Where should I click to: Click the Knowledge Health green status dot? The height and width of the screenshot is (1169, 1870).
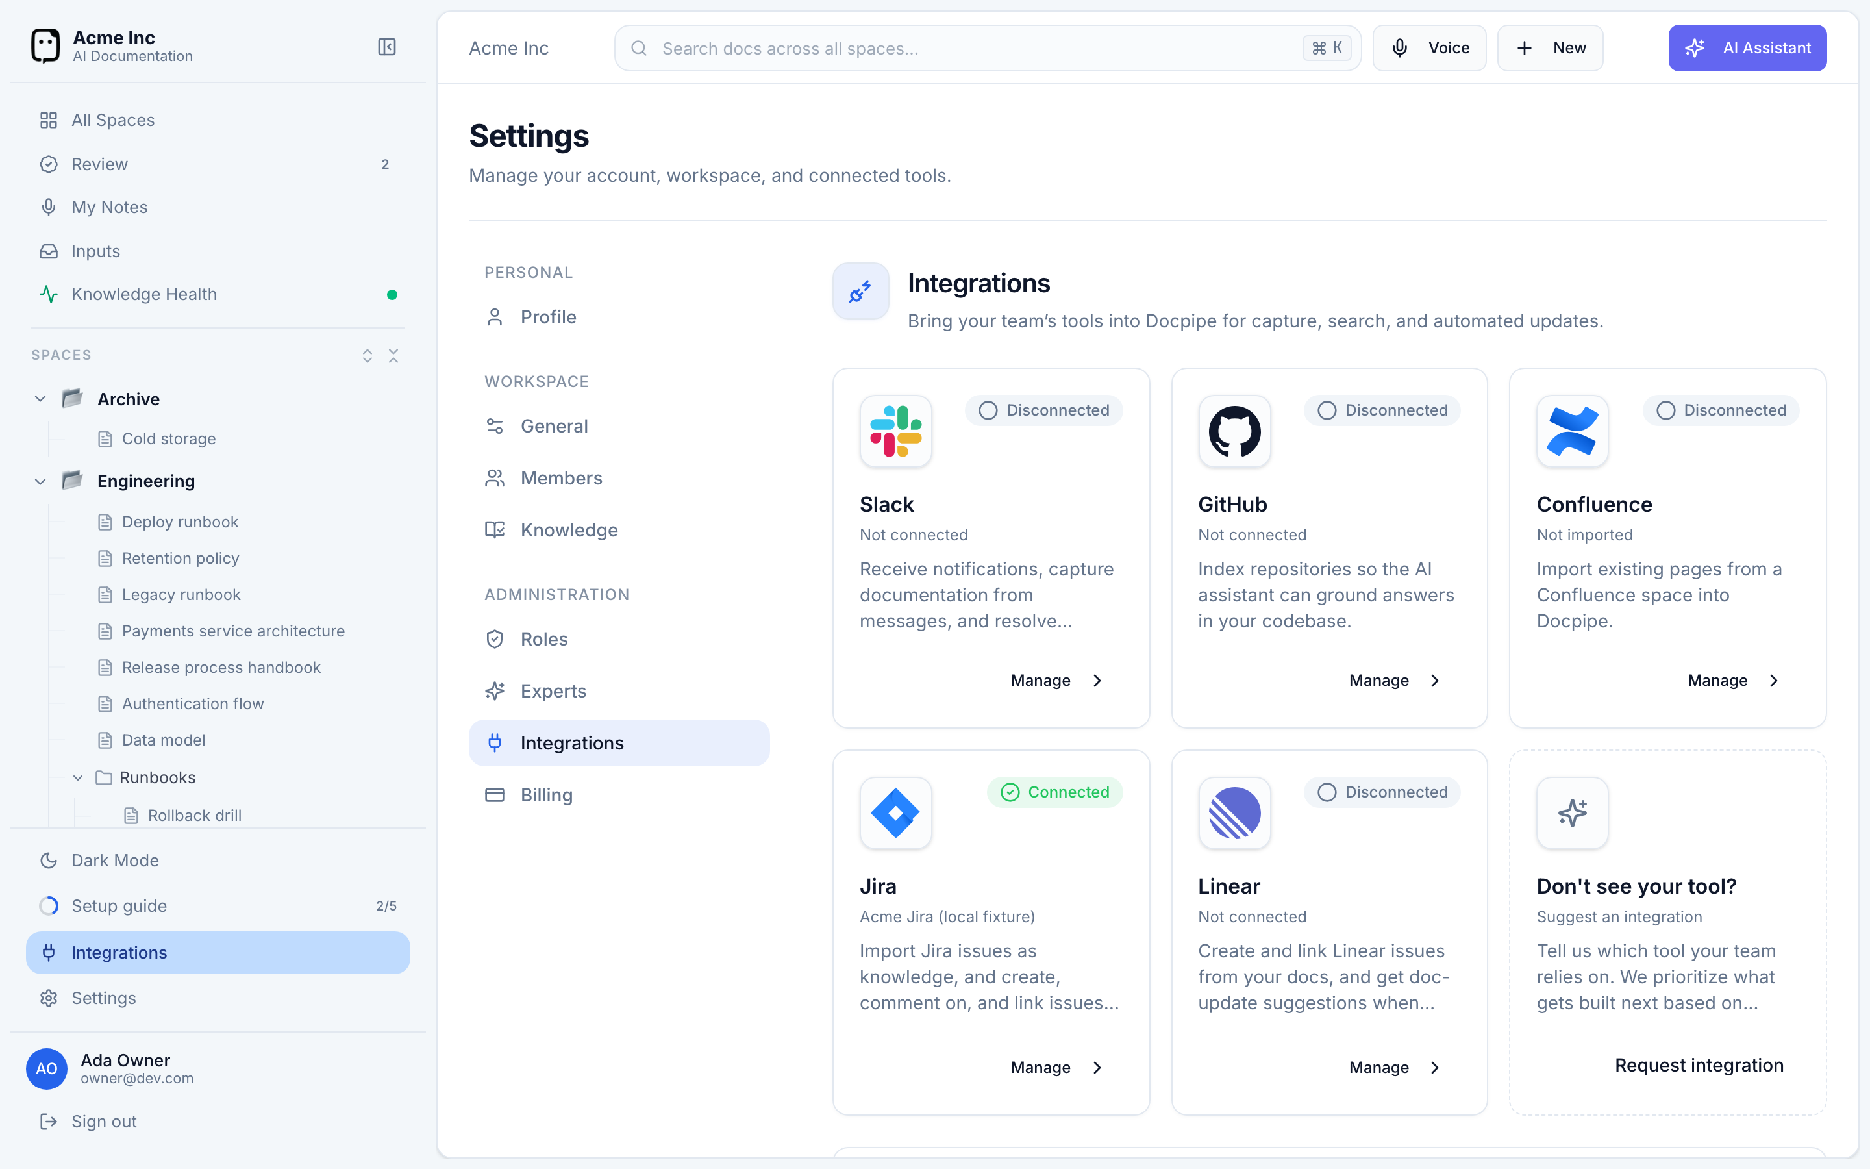tap(392, 295)
